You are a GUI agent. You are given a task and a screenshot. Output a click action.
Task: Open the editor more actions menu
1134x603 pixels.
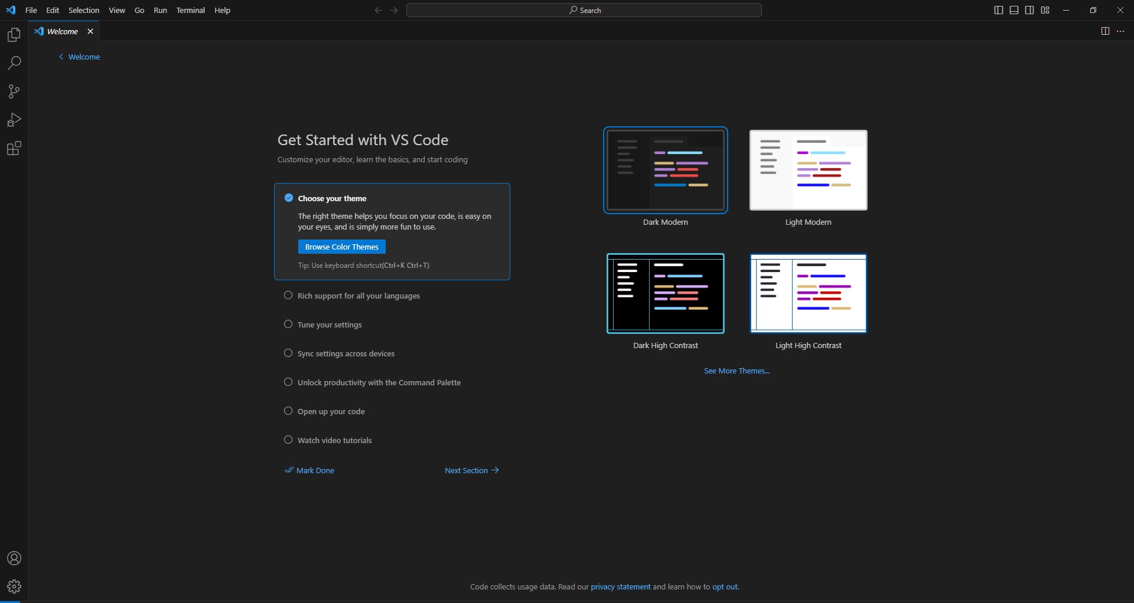(1120, 31)
